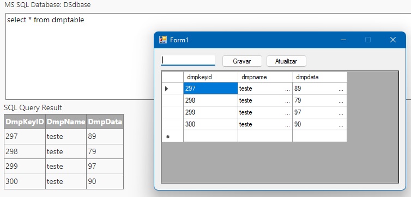Select dmpname cell in grid row 298
This screenshot has width=411, height=197.
click(x=265, y=100)
